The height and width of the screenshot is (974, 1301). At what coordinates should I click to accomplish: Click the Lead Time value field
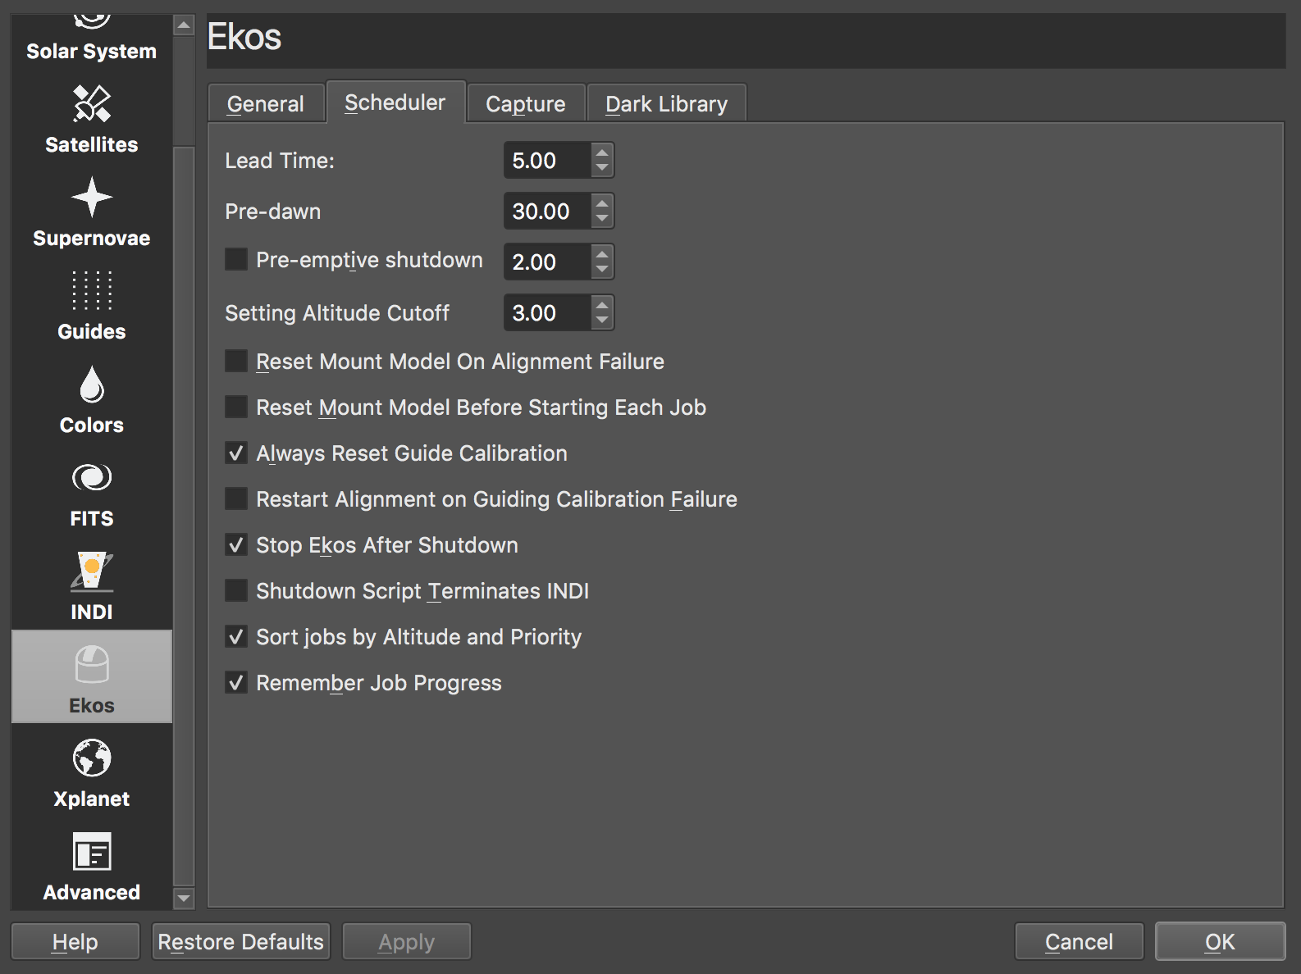click(547, 161)
